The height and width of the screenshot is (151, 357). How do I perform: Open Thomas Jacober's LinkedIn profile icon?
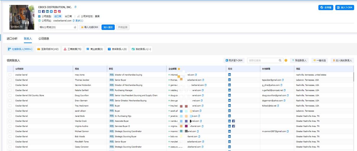229,80
